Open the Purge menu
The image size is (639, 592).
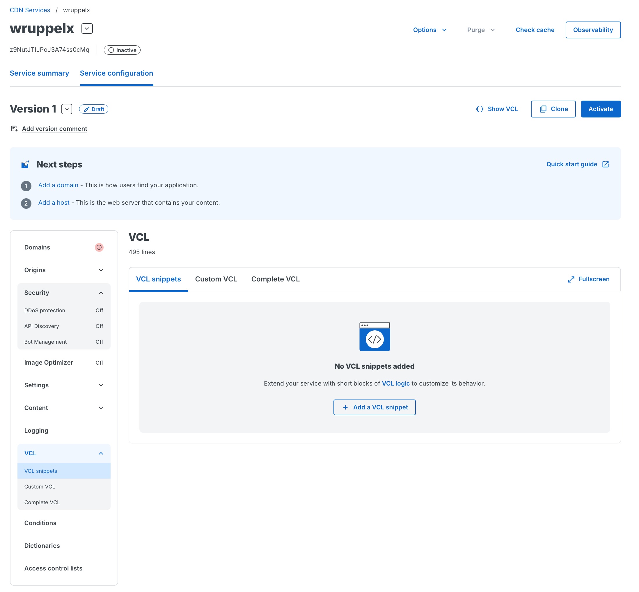pos(481,30)
